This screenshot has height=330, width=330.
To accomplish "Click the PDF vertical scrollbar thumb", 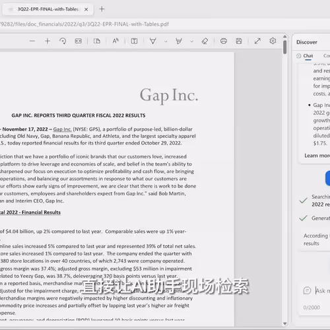I will pos(285,47).
